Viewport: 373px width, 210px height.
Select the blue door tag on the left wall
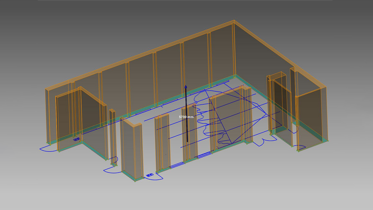coord(76,139)
